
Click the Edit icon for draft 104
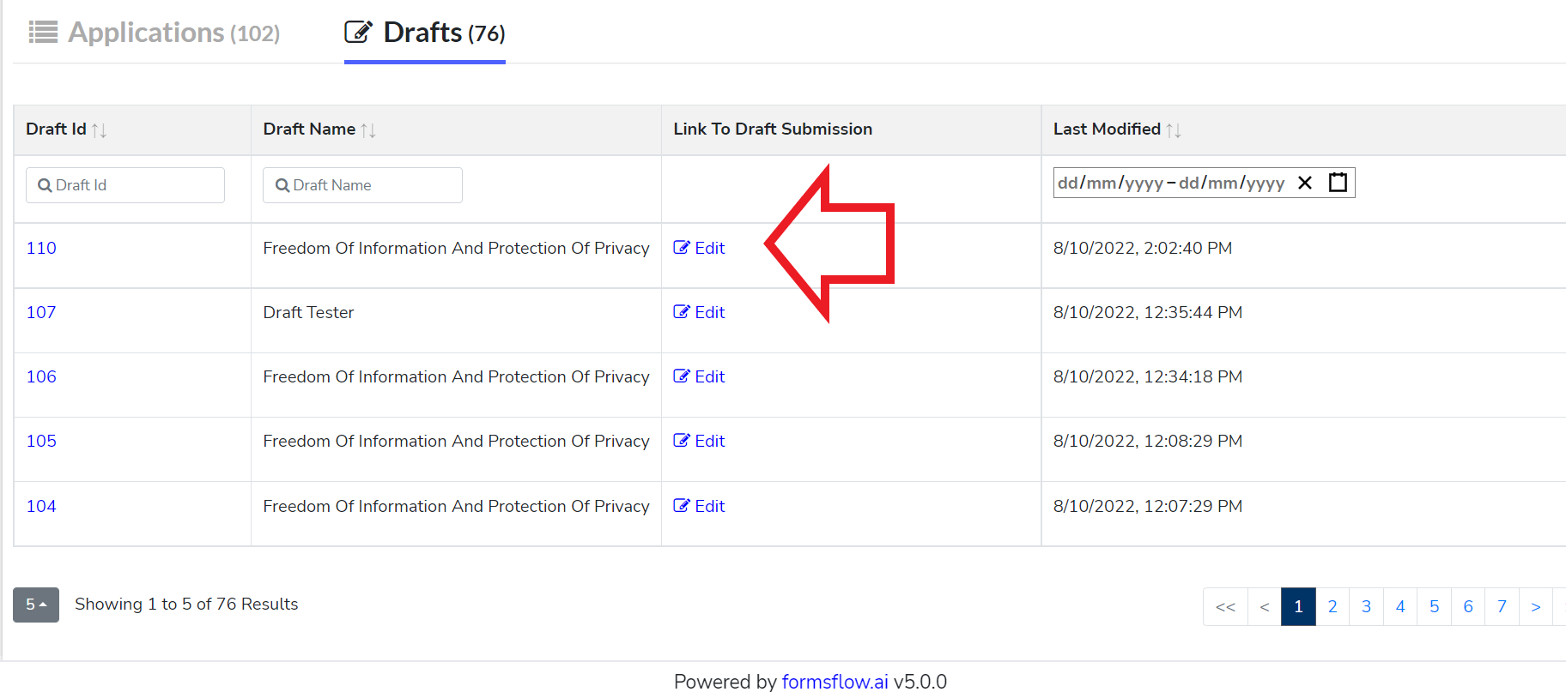point(681,506)
